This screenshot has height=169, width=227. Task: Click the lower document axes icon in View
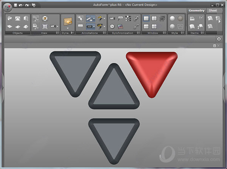tap(36, 27)
